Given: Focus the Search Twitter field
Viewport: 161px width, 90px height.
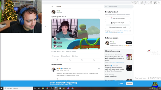Looking at the screenshot, I should coord(118,6).
